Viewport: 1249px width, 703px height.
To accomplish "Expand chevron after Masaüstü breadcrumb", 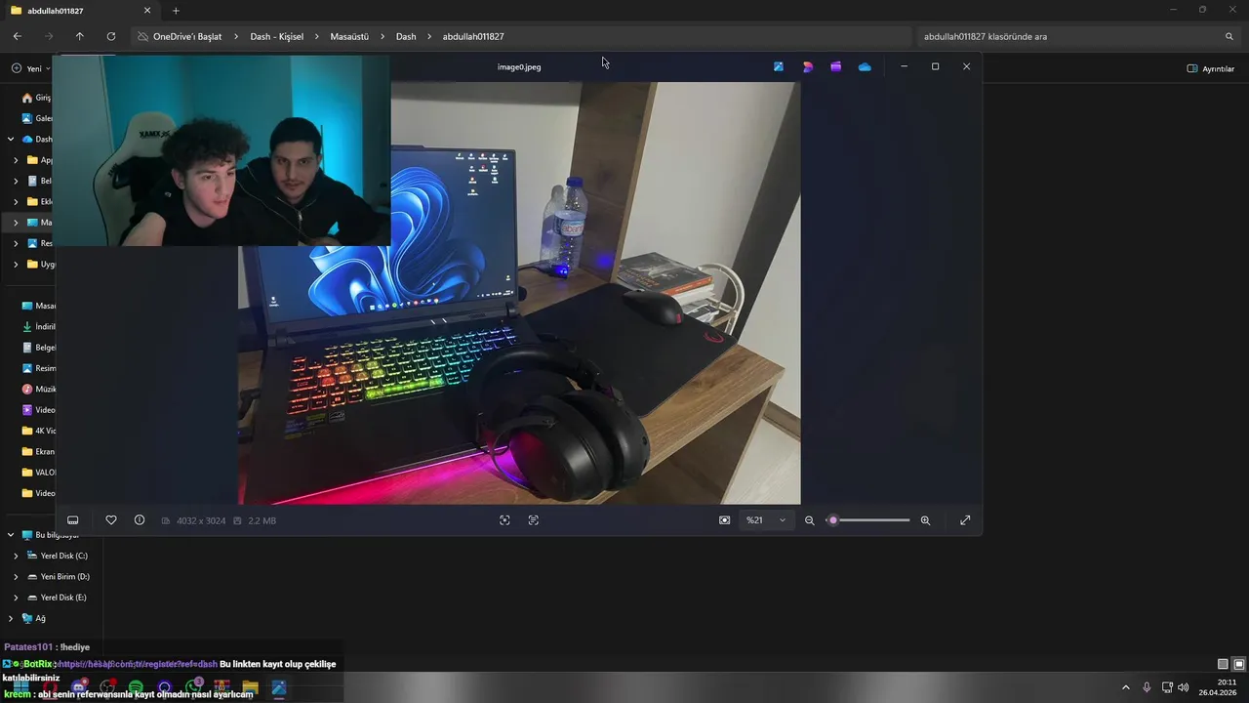I will pyautogui.click(x=383, y=36).
